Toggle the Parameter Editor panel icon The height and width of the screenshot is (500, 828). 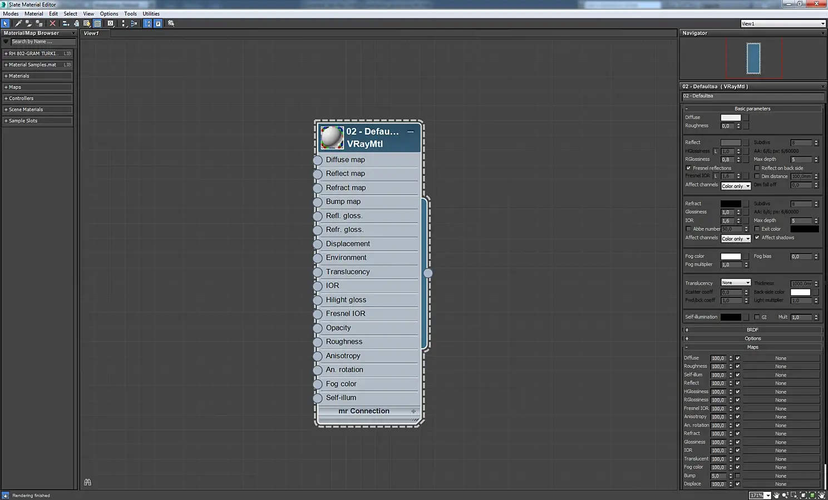point(158,23)
